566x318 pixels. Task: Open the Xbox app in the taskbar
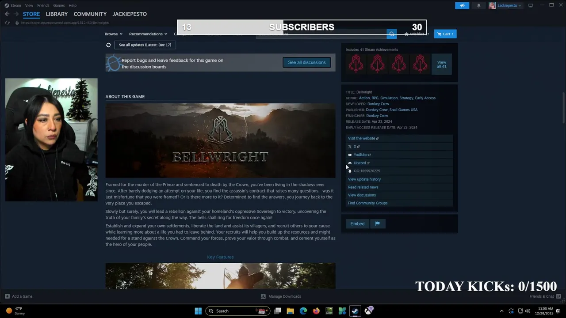coord(368,311)
